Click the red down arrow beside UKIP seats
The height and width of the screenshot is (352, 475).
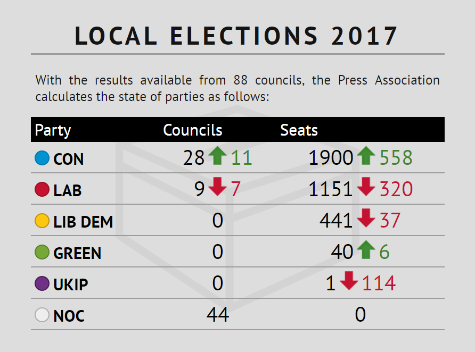tap(349, 281)
